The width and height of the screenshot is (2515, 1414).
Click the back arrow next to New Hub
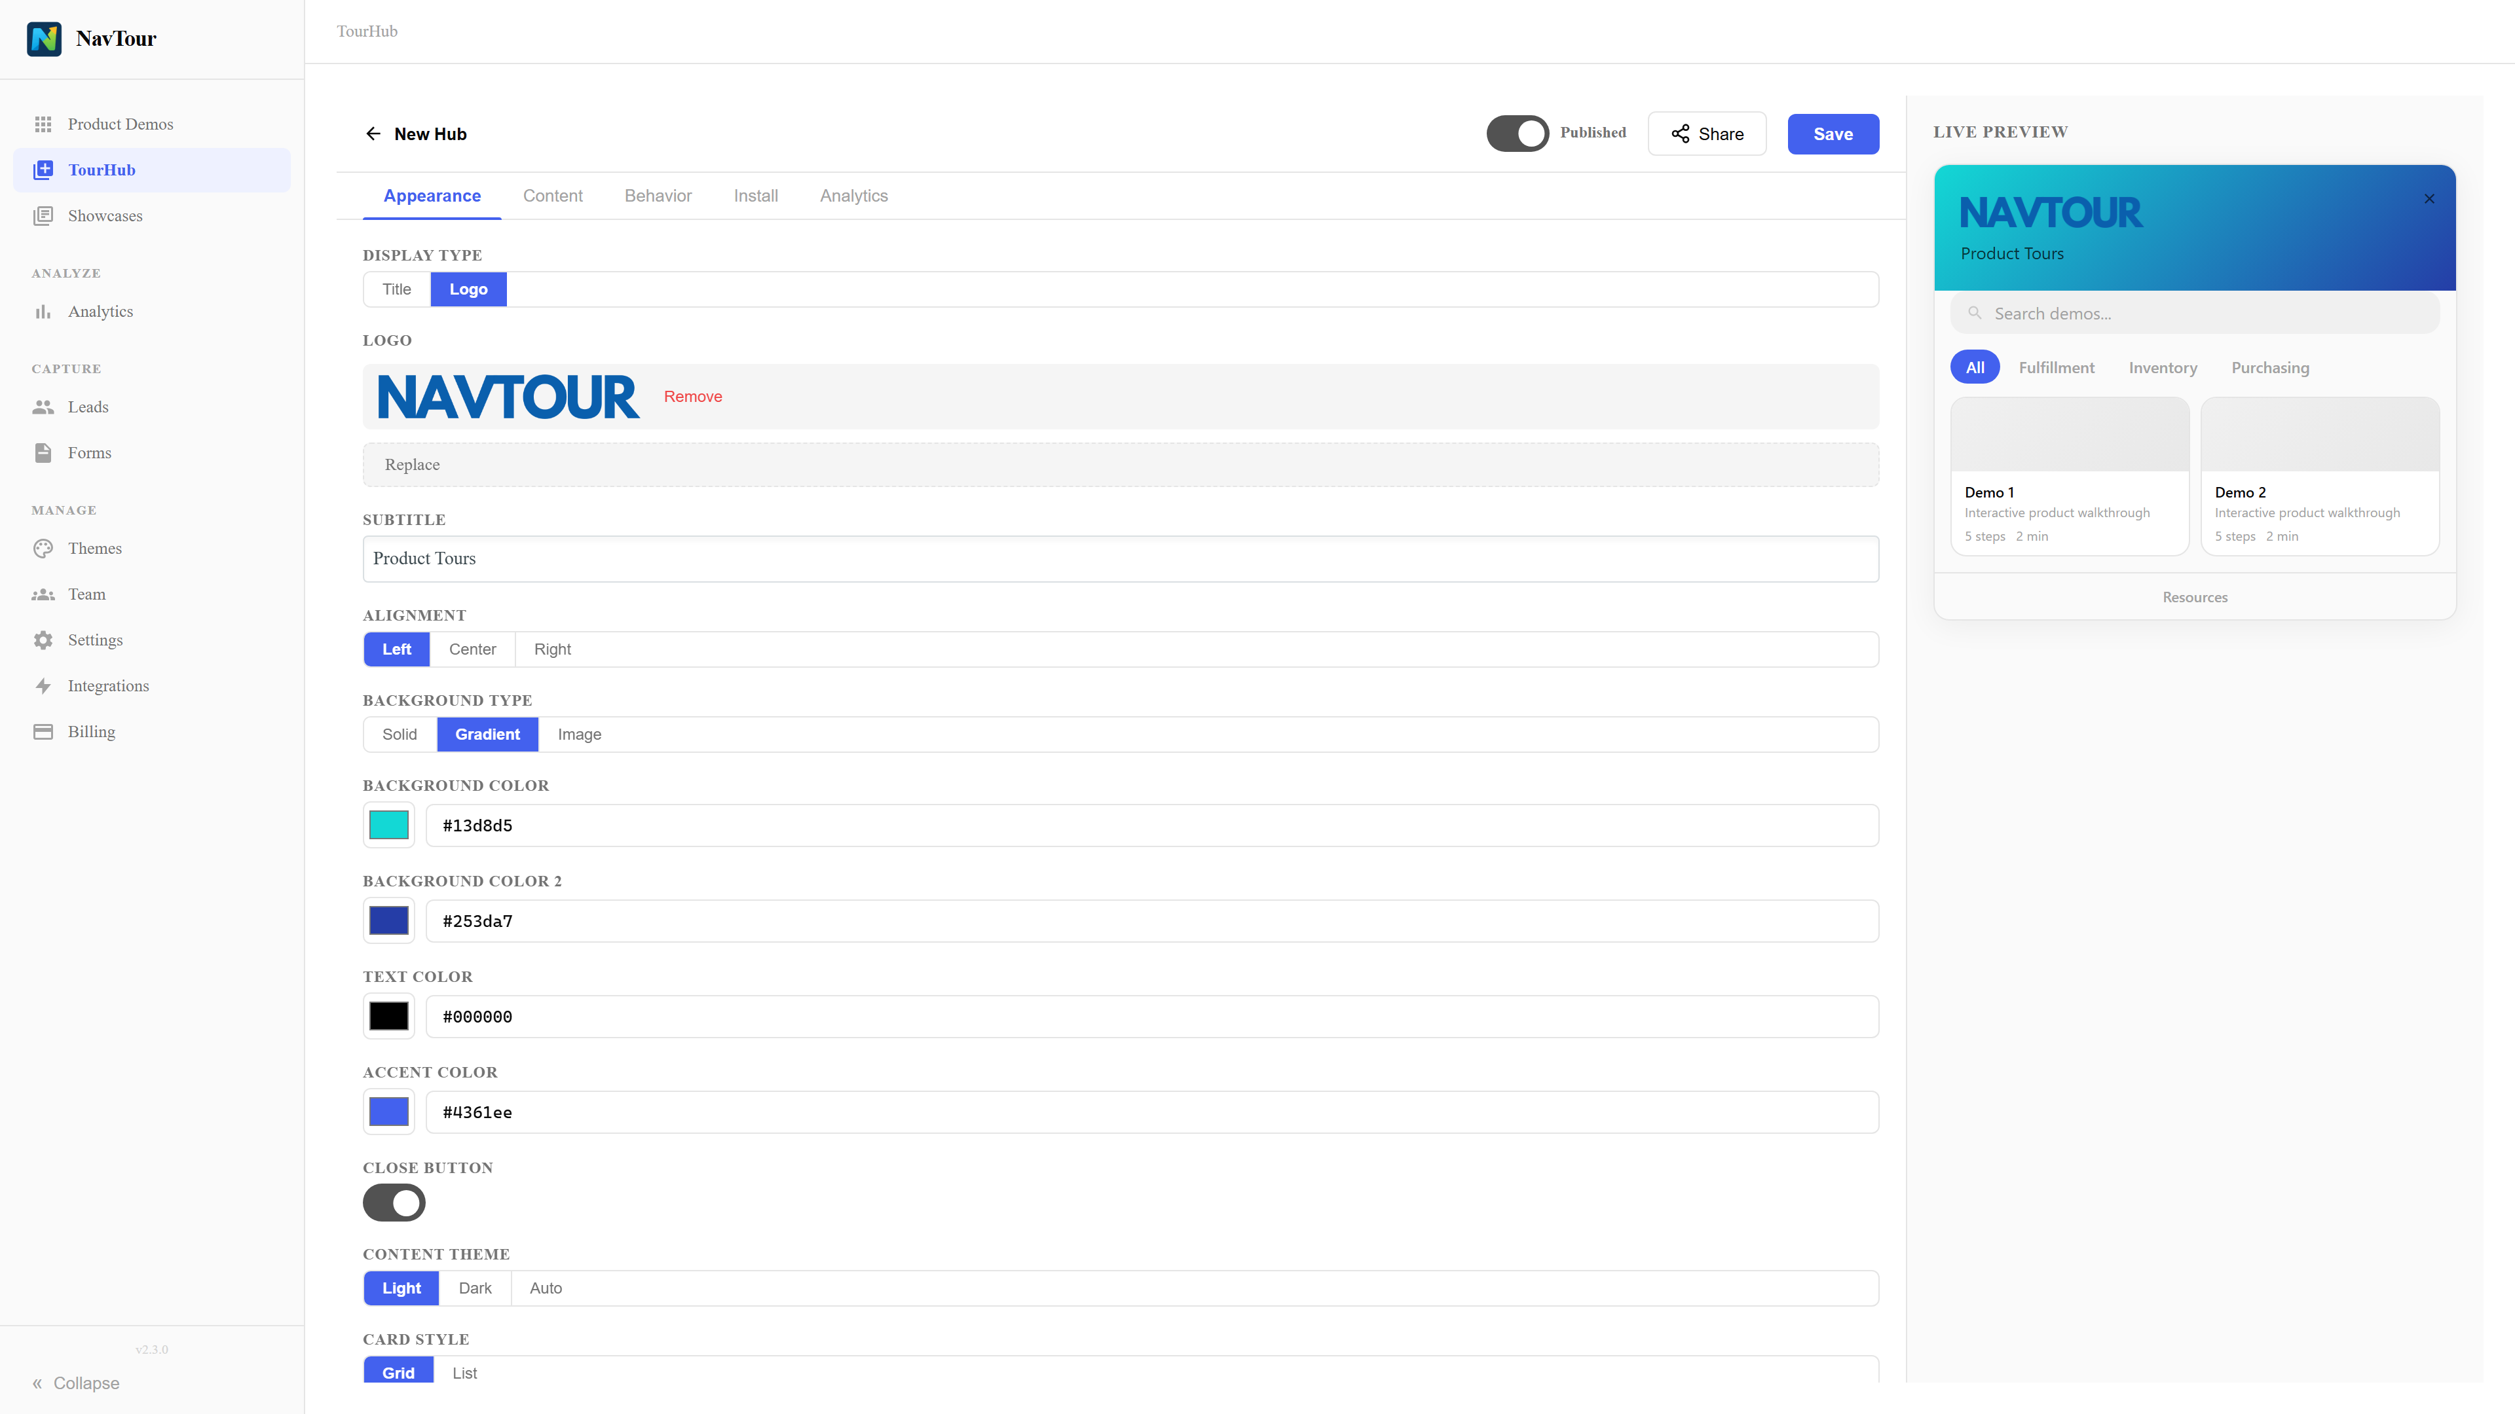373,134
